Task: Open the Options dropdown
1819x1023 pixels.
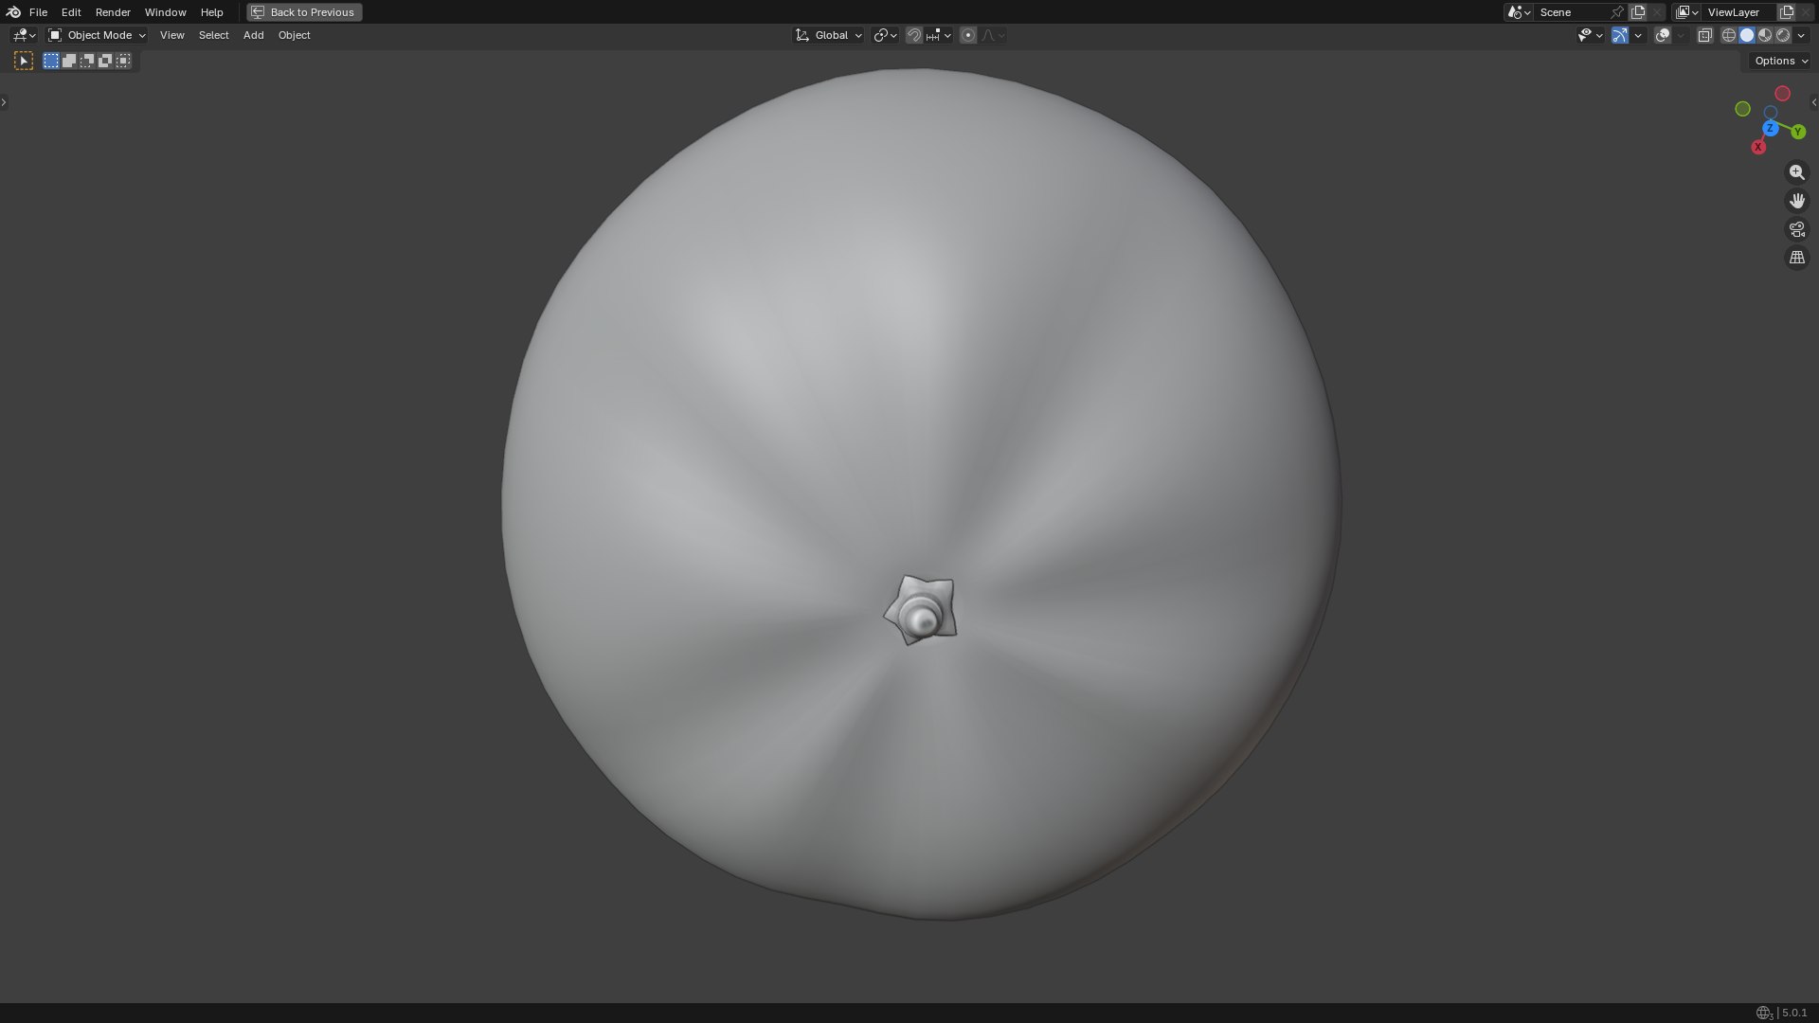Action: [1781, 61]
